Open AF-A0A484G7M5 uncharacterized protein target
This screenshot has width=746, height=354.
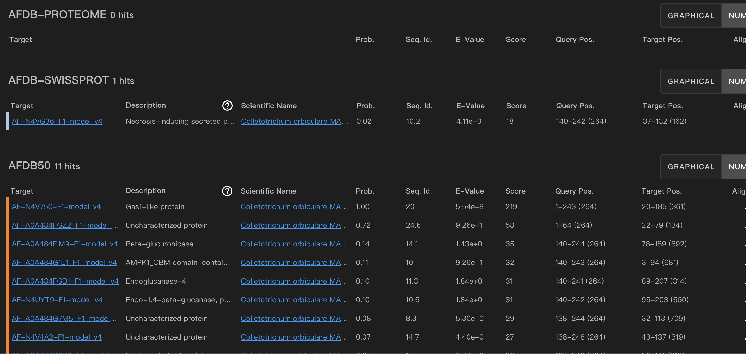coord(64,318)
